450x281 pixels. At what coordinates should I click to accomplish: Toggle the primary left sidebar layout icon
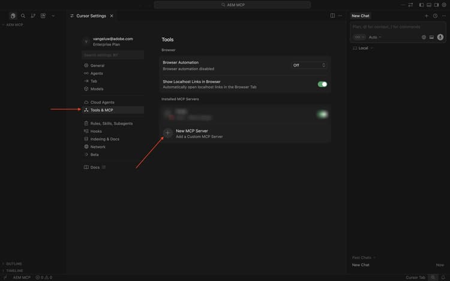(421, 5)
